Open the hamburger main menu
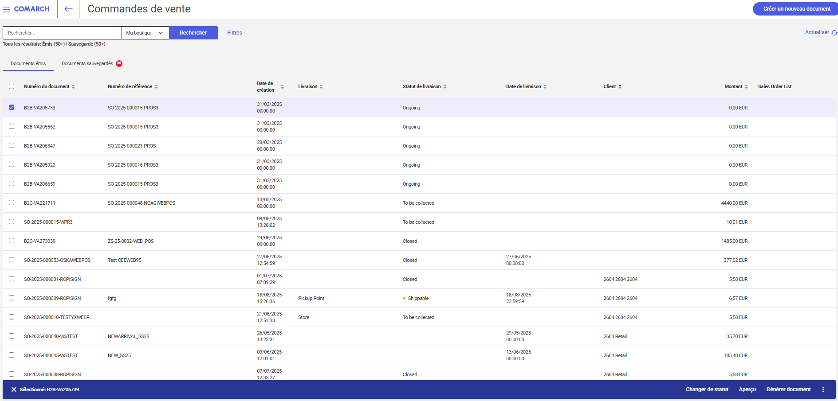The height and width of the screenshot is (401, 838). (6, 9)
